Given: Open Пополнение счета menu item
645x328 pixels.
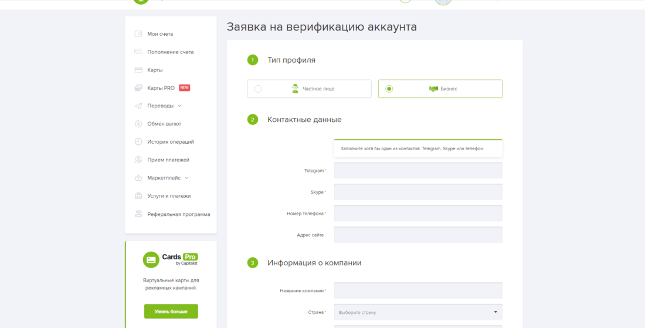Looking at the screenshot, I should 171,52.
